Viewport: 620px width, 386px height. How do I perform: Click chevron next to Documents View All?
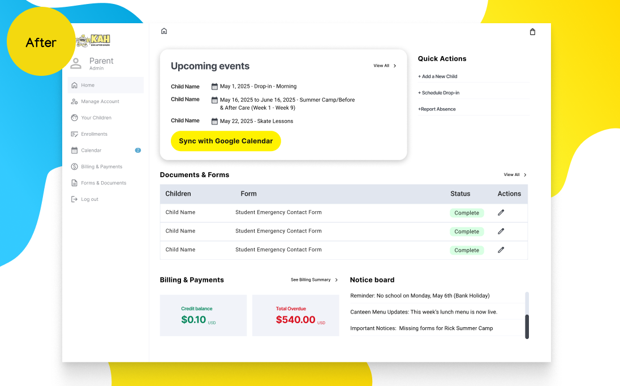[x=525, y=175]
